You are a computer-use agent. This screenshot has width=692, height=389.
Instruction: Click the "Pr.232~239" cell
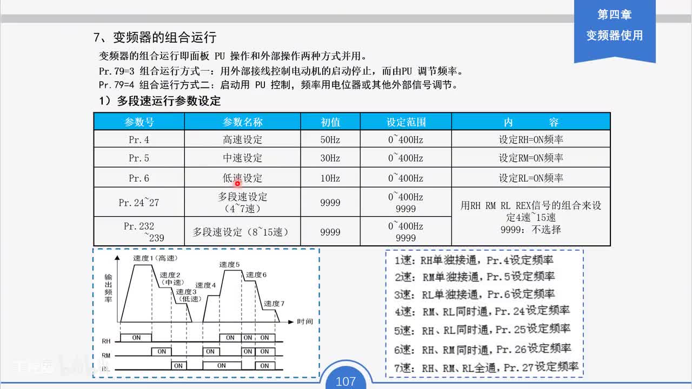(139, 232)
